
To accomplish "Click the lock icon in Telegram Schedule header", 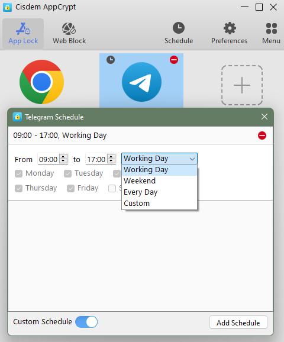I will (17, 117).
